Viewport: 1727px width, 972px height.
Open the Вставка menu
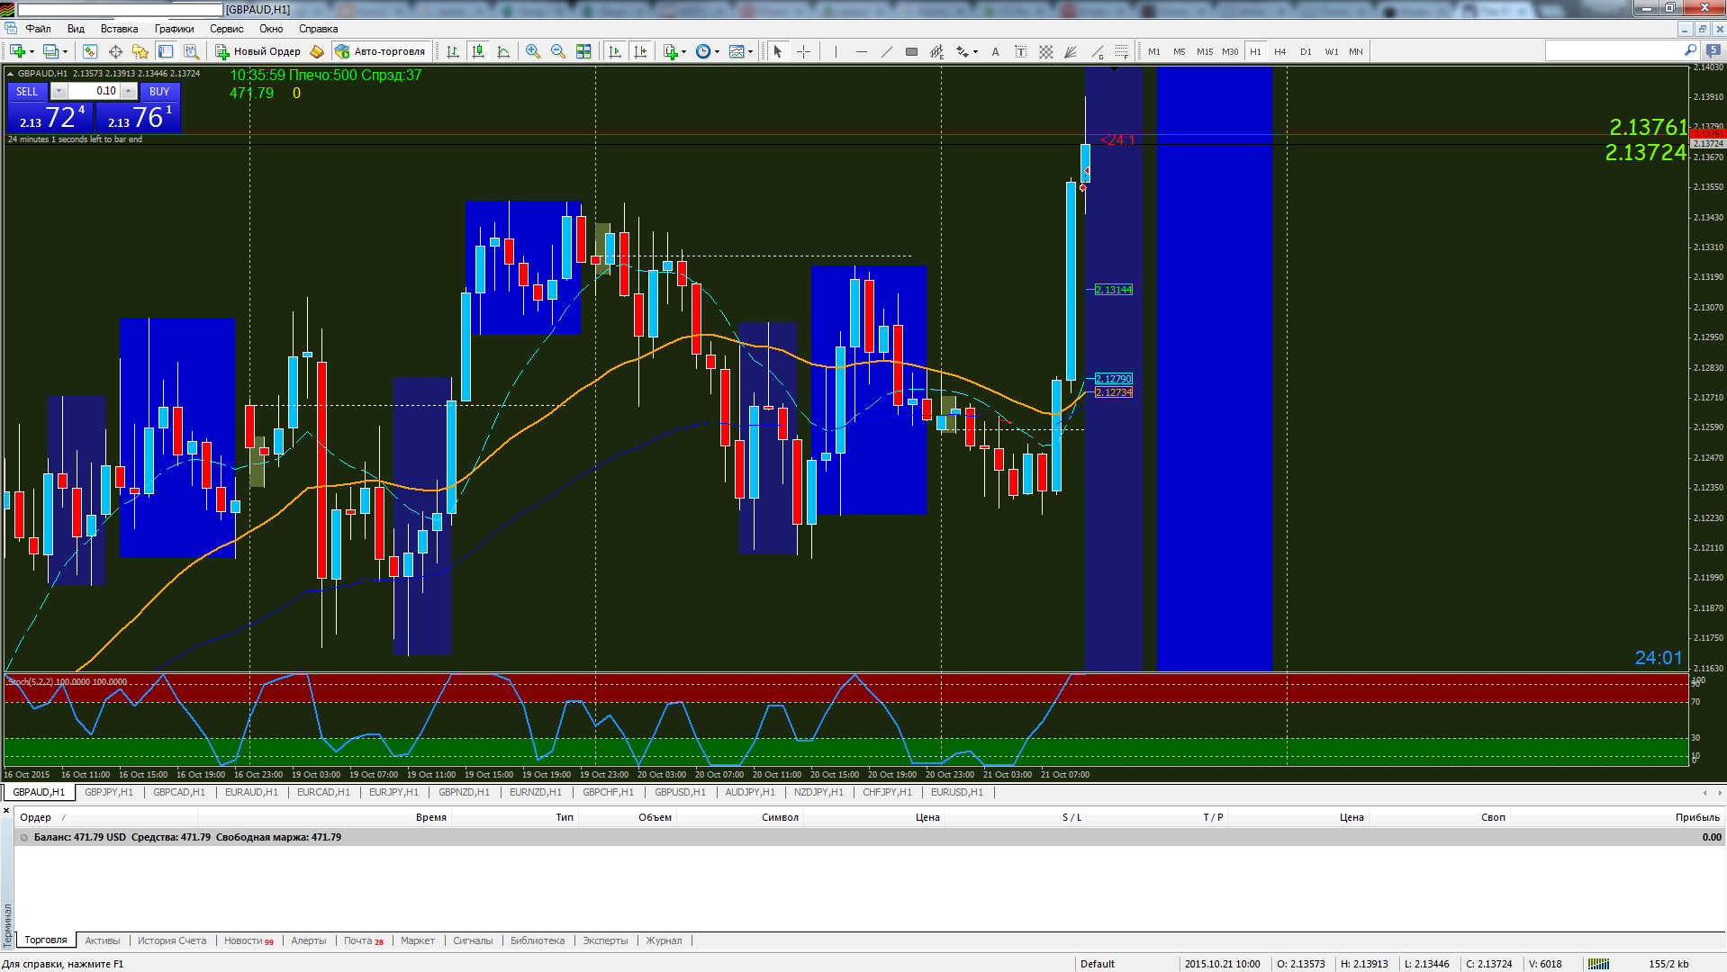119,29
